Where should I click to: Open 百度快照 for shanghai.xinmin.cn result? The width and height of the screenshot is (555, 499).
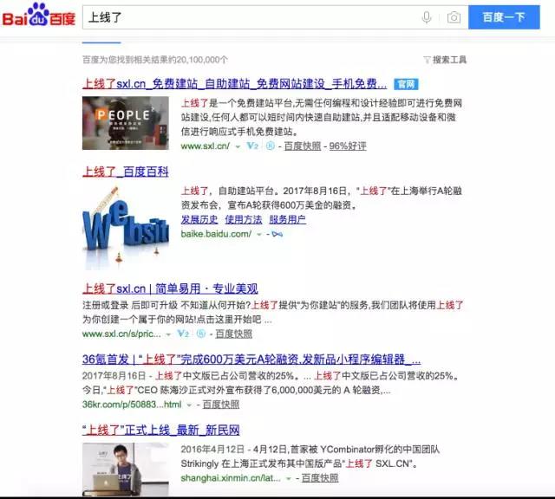click(x=320, y=478)
